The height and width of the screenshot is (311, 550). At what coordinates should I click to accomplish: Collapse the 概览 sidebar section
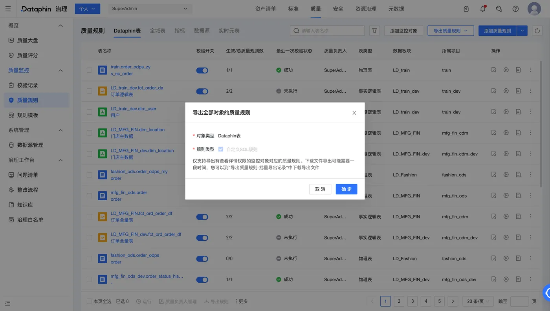[x=60, y=26]
